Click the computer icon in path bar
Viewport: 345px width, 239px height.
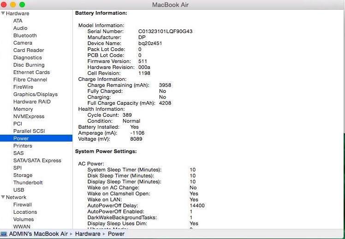coord(4,234)
